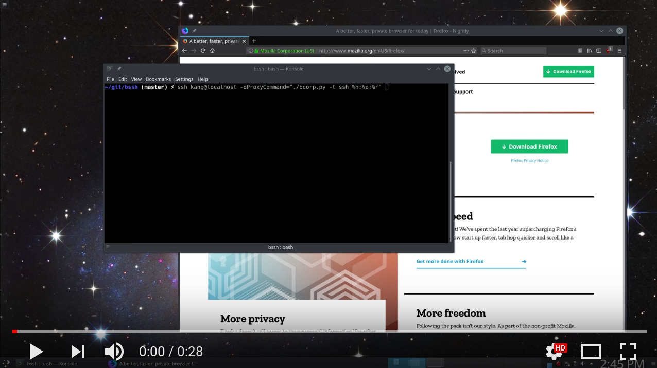The width and height of the screenshot is (657, 368).
Task: Expand the hidden system tray icons
Action: coord(591,363)
